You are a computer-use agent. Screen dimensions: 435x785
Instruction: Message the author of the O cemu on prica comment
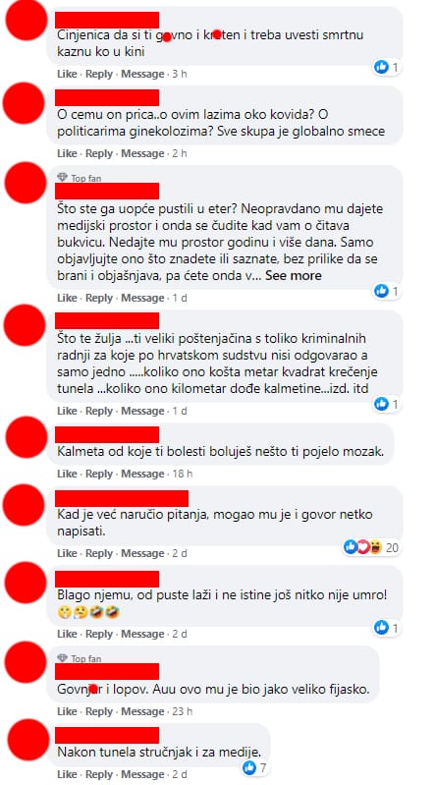[142, 153]
